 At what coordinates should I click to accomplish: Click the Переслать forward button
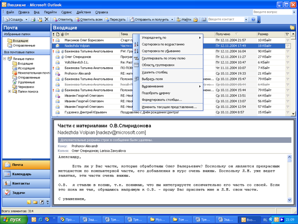click(115, 20)
